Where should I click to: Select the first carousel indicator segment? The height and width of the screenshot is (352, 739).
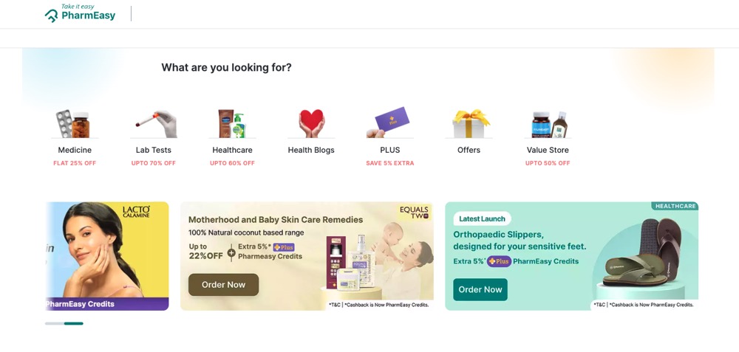[54, 323]
